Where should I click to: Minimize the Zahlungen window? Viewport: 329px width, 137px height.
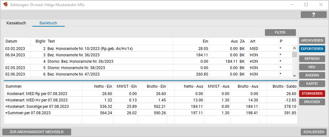[x=292, y=4]
